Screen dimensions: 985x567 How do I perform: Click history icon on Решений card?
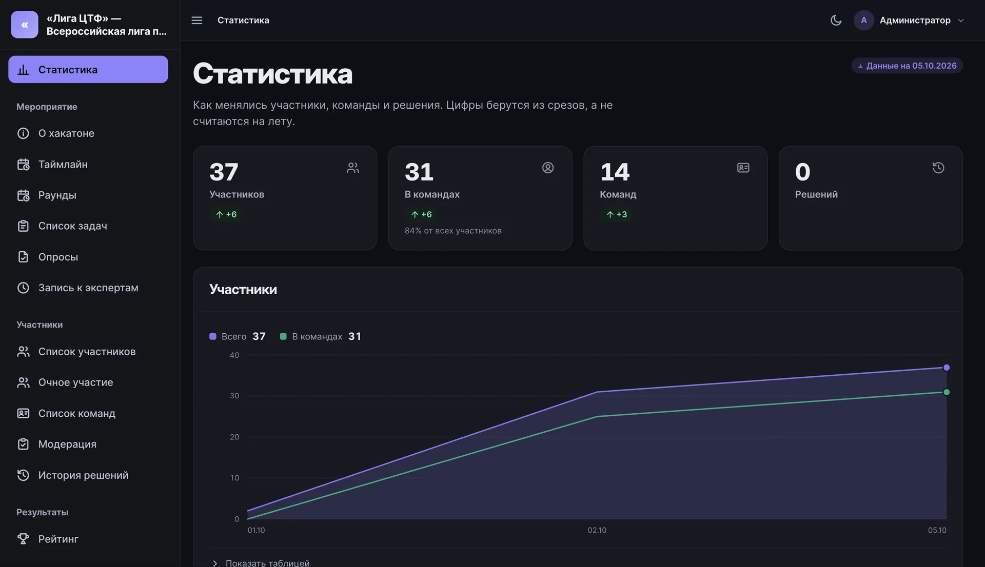pos(938,168)
